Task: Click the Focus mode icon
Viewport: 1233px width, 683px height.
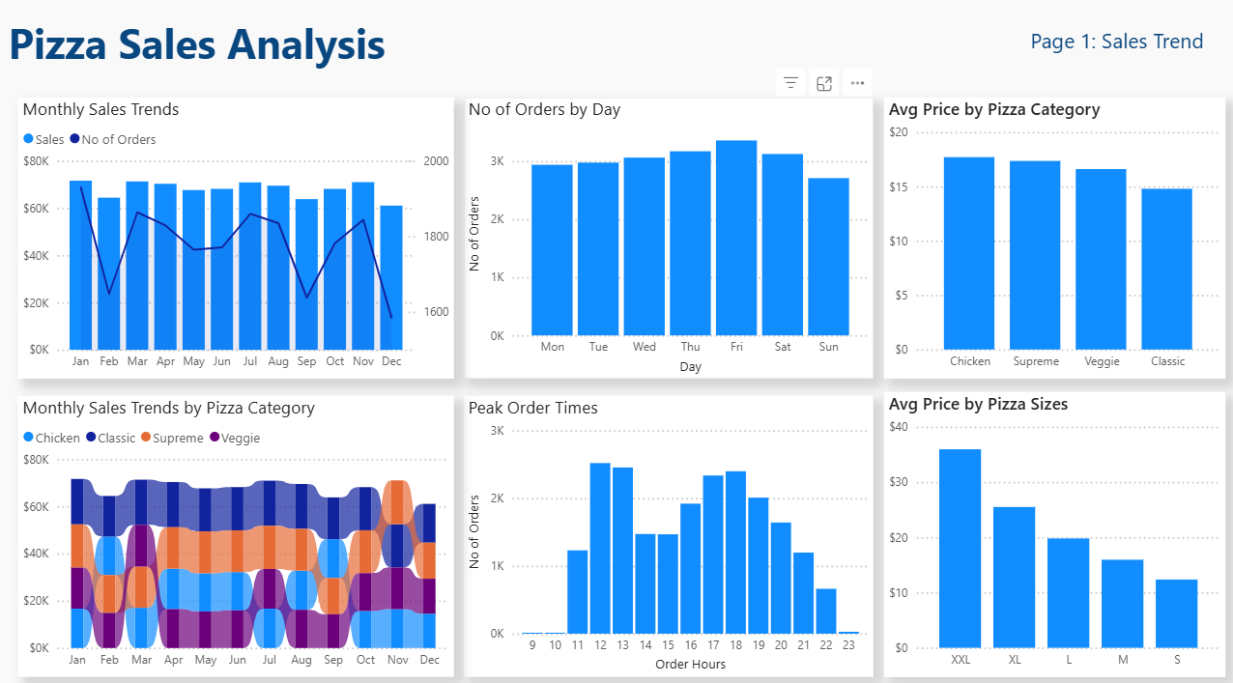Action: (824, 83)
